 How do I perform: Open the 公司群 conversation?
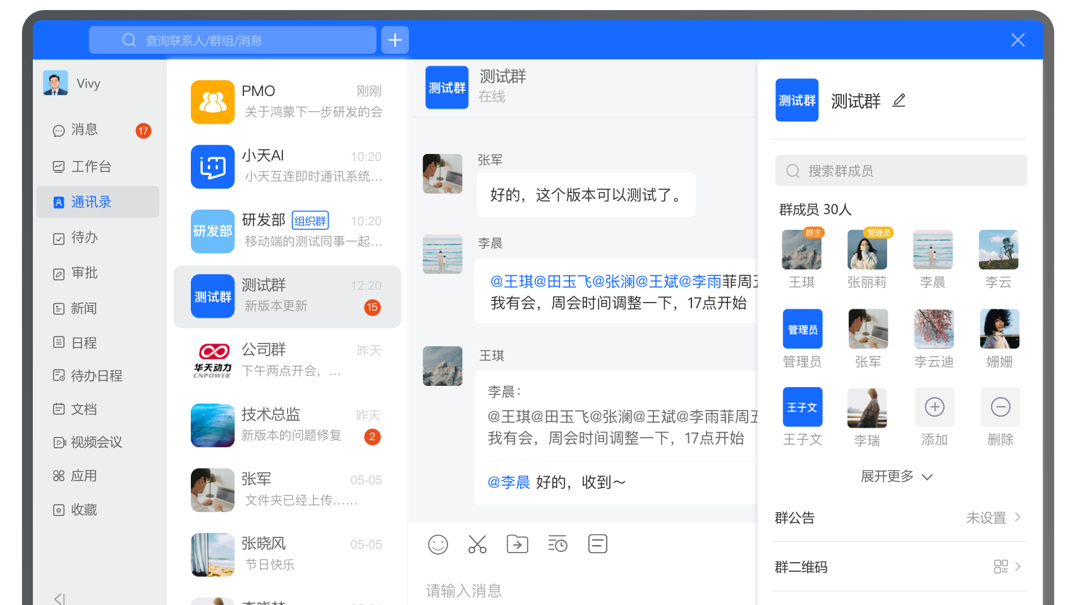pos(288,361)
